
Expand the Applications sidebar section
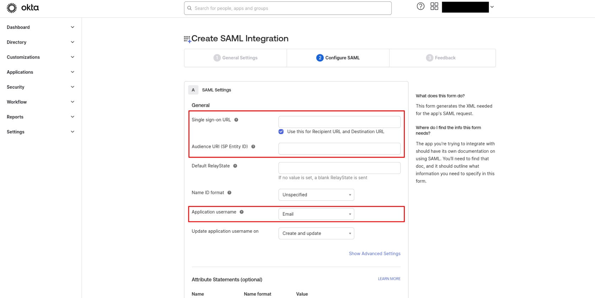point(40,72)
